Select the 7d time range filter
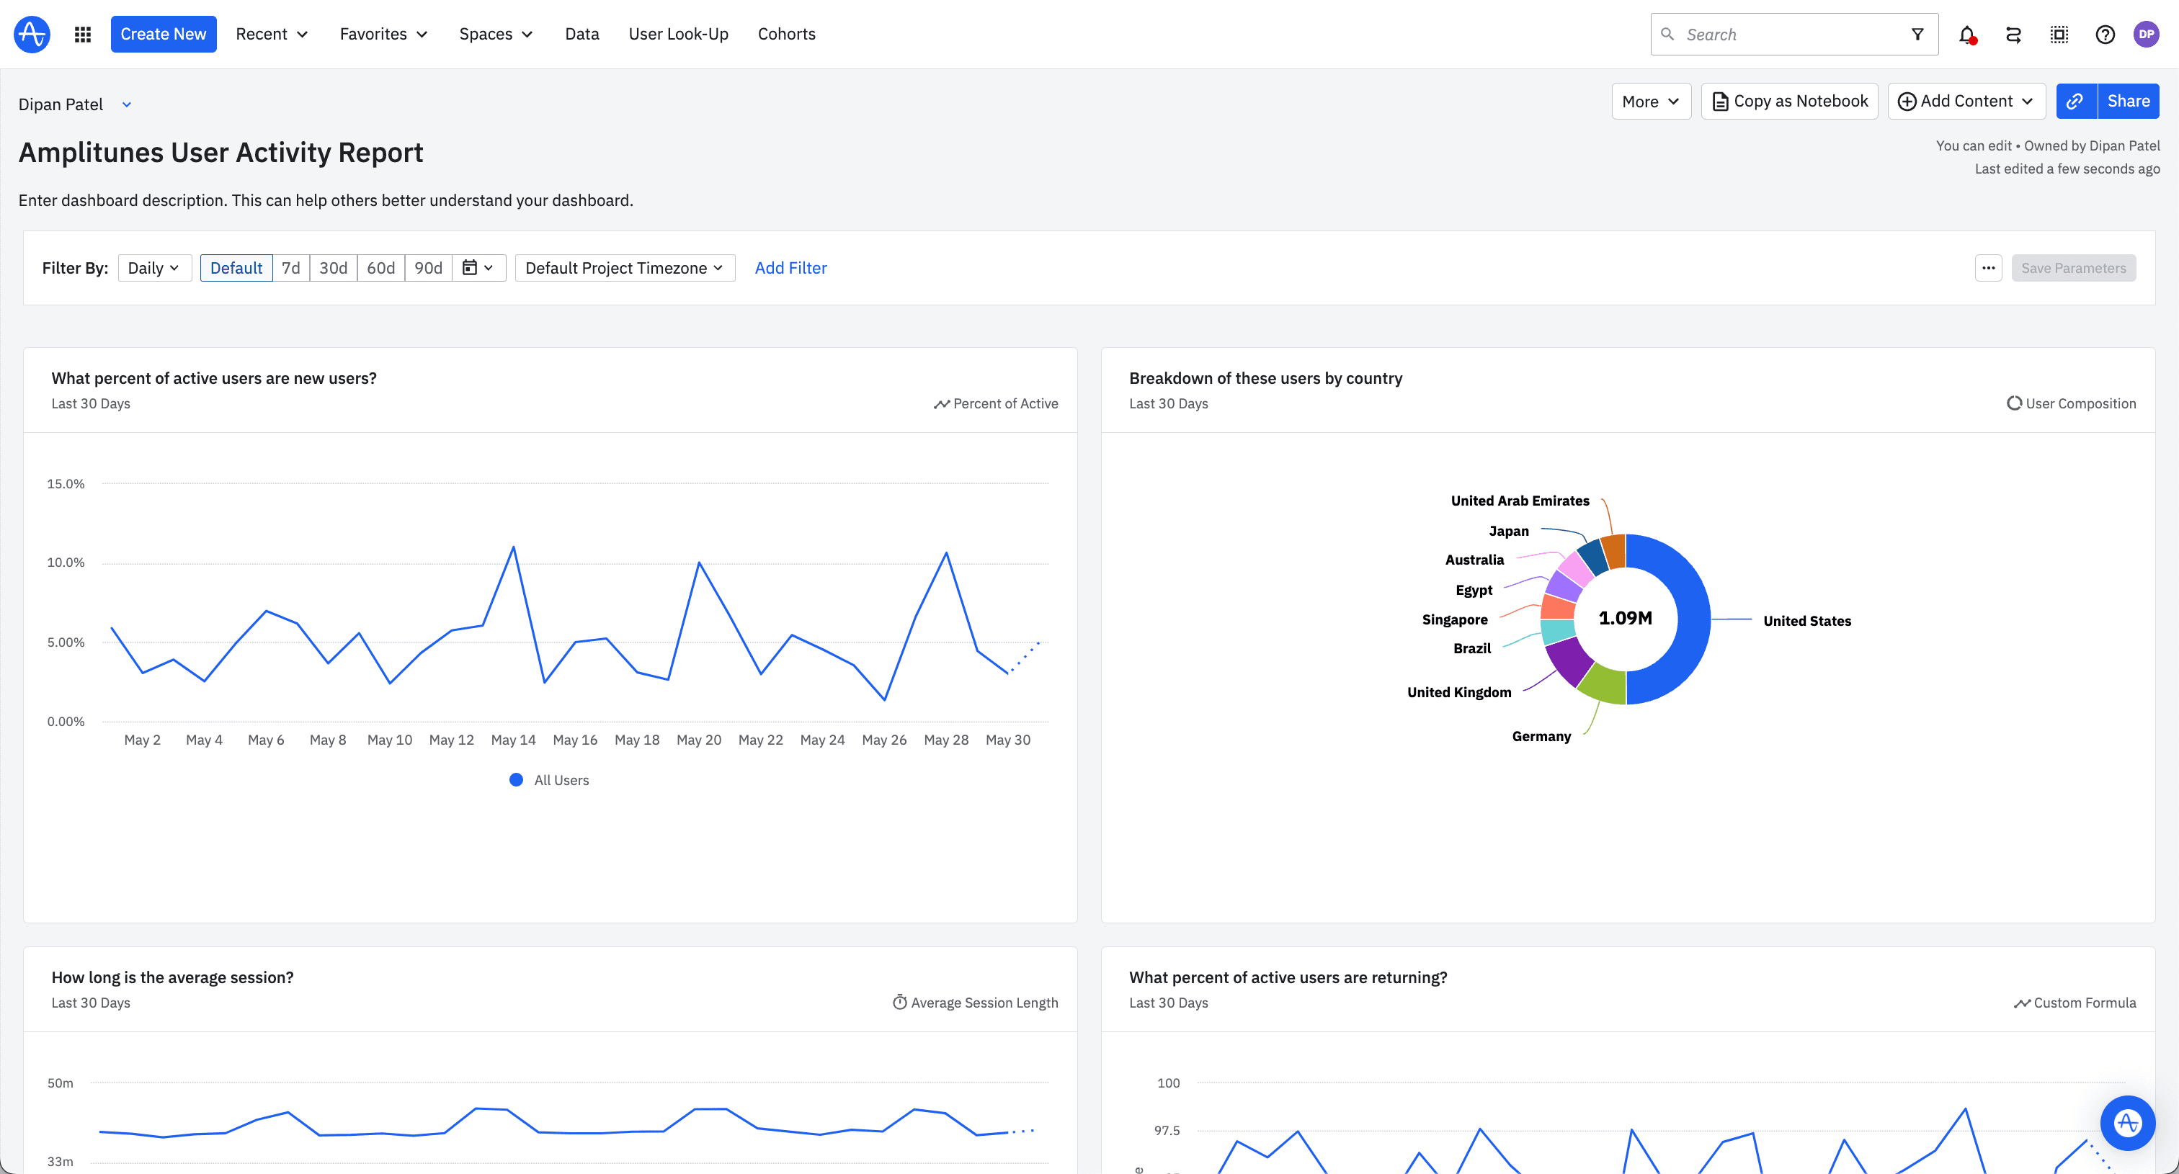Viewport: 2179px width, 1174px height. (290, 267)
